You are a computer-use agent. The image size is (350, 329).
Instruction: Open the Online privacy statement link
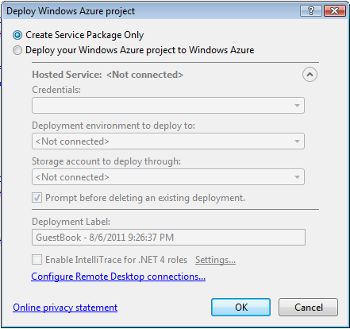click(x=65, y=308)
